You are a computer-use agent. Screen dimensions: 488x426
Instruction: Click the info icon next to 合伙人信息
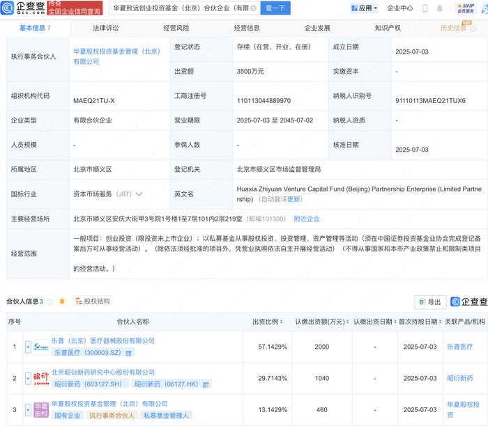[x=49, y=301]
